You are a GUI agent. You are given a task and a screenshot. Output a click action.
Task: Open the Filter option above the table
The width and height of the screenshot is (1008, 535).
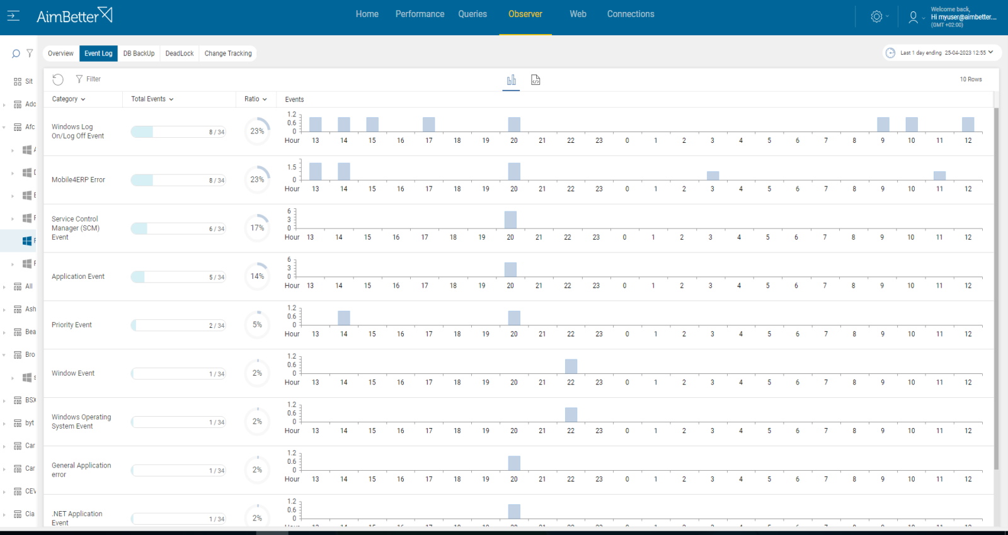tap(88, 79)
